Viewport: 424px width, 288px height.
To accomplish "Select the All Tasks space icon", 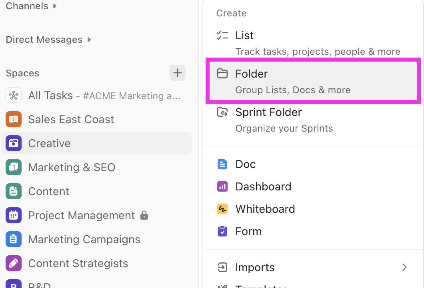I will [x=14, y=95].
